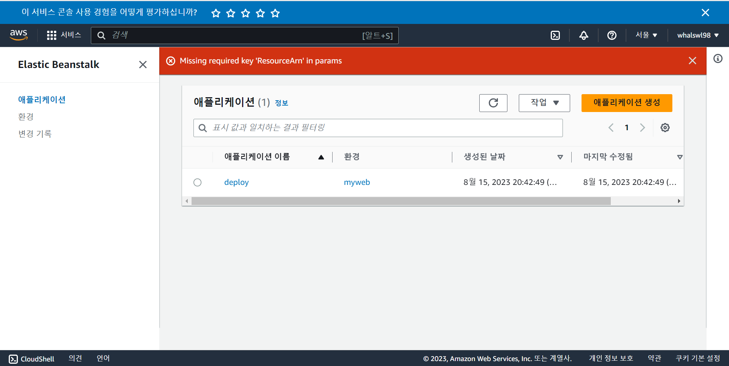This screenshot has height=366, width=729.
Task: Open table preferences gear
Action: (x=665, y=128)
